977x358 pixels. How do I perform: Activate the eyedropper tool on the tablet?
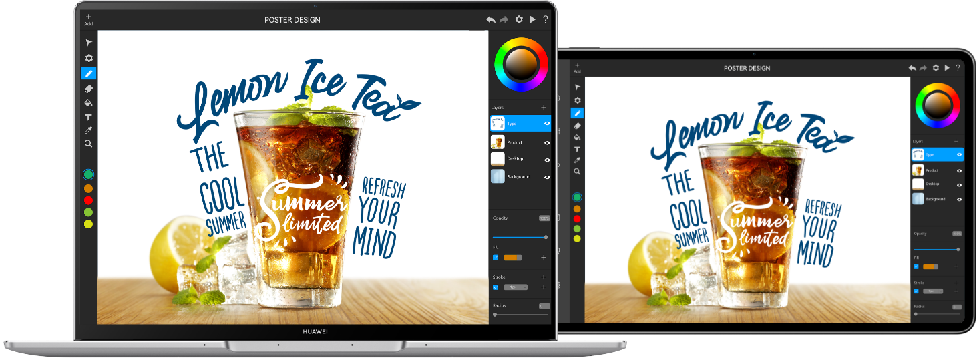click(578, 160)
